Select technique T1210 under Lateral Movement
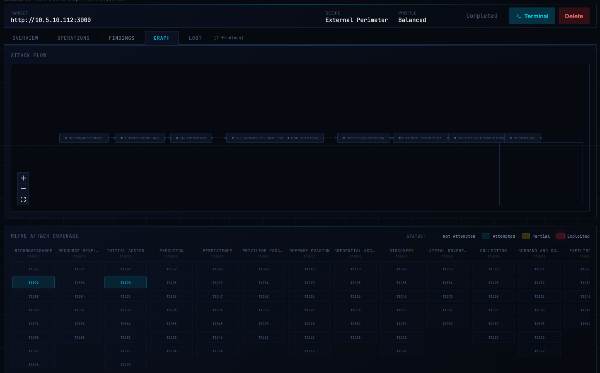600x373 pixels. [x=448, y=269]
